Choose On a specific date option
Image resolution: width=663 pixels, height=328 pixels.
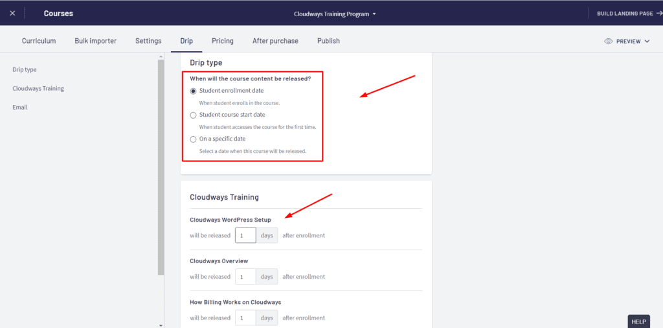tap(193, 139)
